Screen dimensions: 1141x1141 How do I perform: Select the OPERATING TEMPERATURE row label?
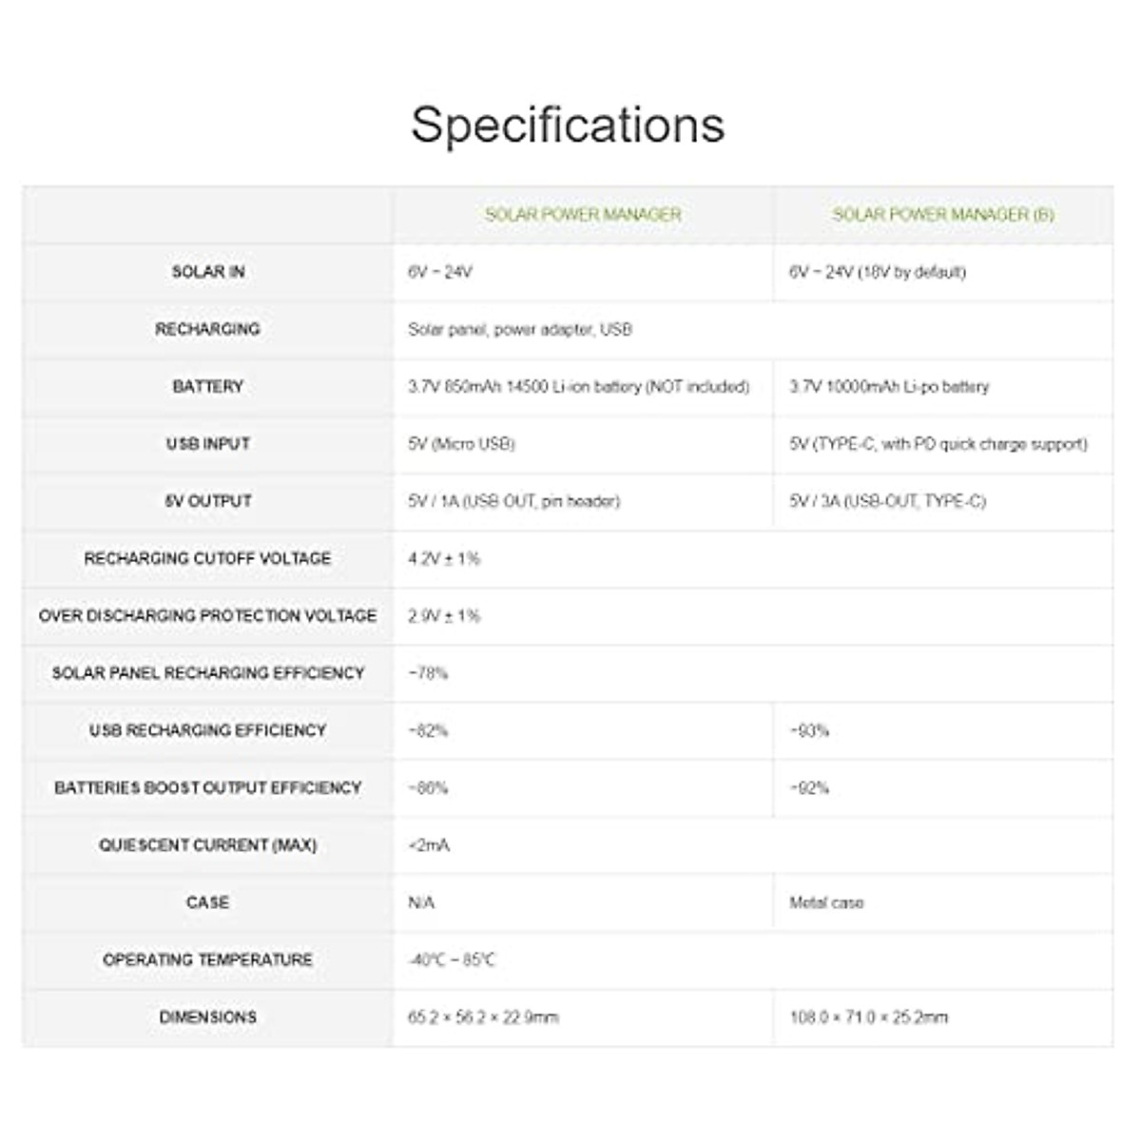[207, 959]
